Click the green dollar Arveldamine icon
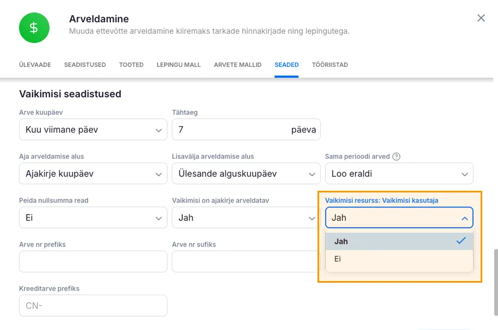 tap(34, 28)
